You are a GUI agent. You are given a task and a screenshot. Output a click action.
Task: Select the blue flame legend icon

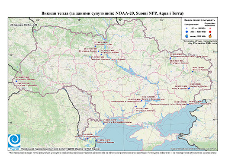pyautogui.click(x=187, y=36)
